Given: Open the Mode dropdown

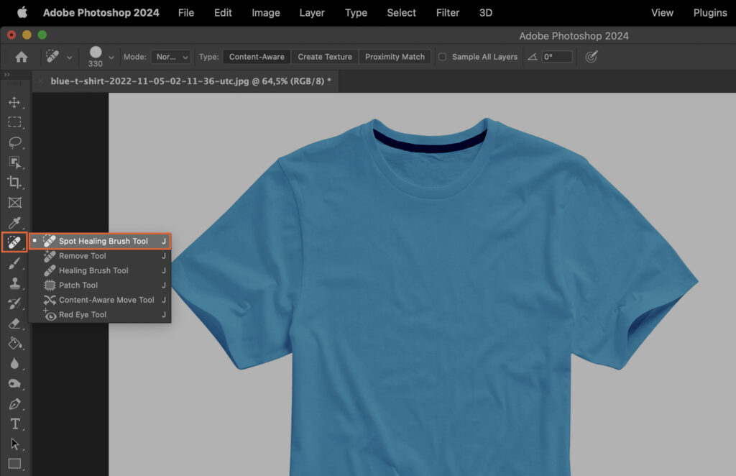Looking at the screenshot, I should coord(170,56).
